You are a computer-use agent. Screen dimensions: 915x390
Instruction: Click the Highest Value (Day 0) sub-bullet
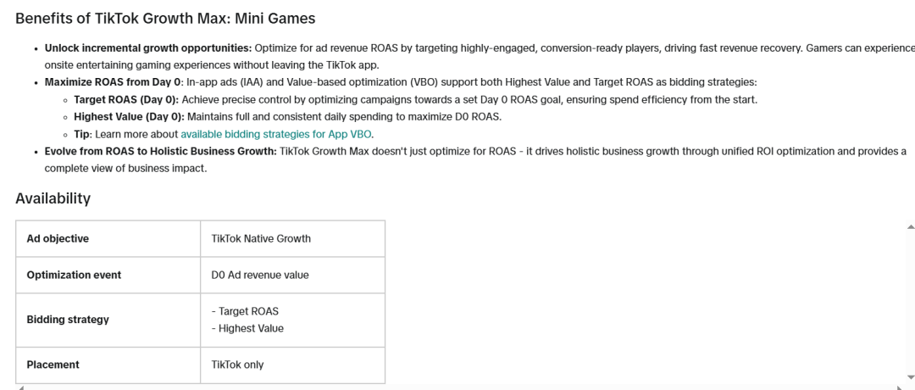(129, 116)
